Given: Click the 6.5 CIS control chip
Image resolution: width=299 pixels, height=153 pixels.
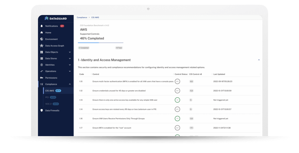Looking at the screenshot, I should click(191, 81).
